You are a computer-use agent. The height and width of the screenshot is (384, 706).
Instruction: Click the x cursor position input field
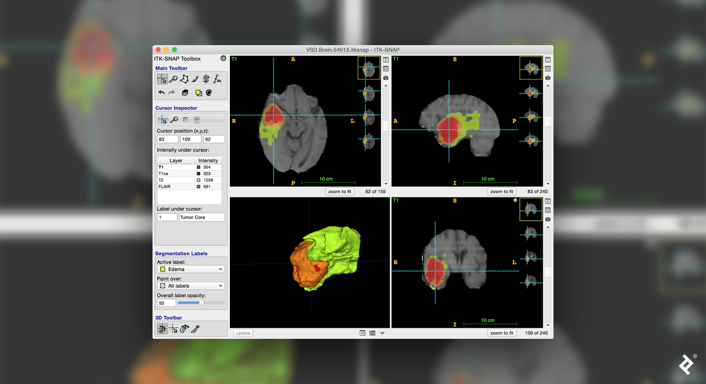click(167, 139)
